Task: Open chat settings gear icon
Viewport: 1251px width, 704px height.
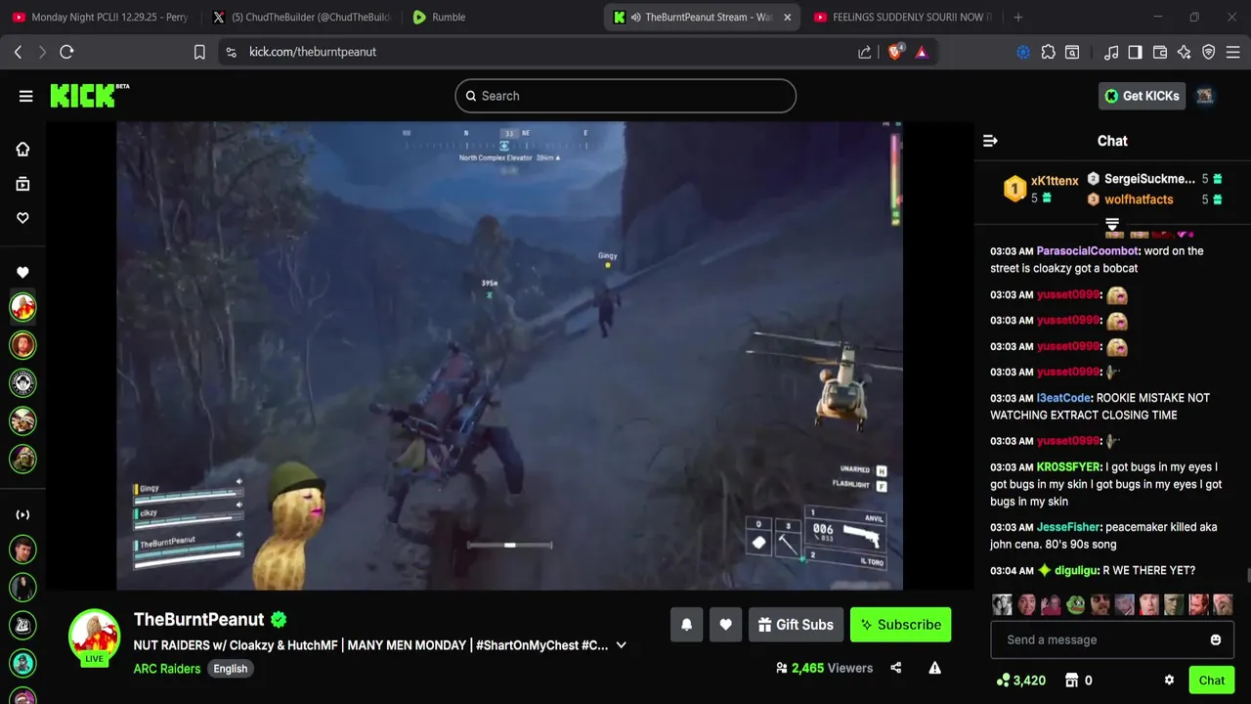Action: tap(1169, 681)
